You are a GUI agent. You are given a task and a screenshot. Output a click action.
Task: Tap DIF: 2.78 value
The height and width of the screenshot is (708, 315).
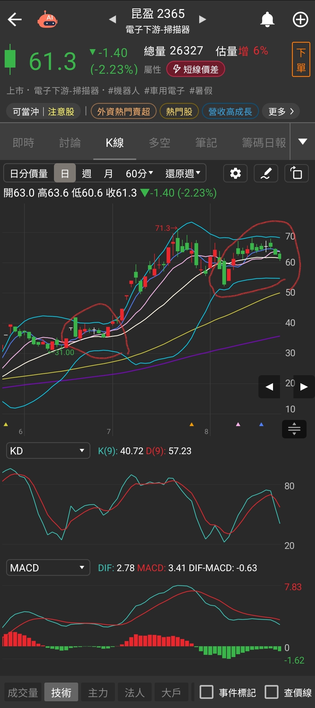click(116, 568)
